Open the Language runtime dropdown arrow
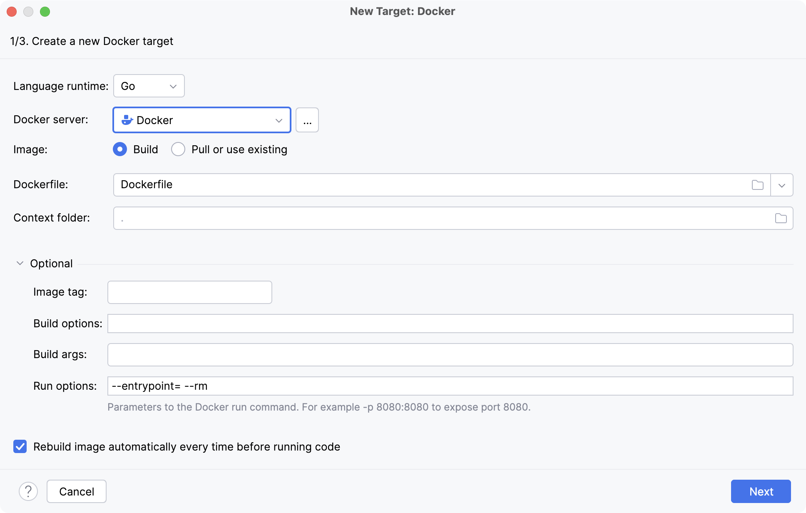Screen dimensions: 806x513 [x=173, y=86]
